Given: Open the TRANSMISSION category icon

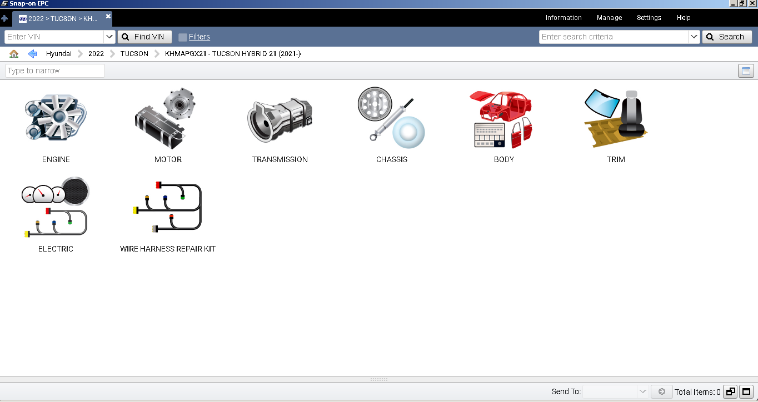Looking at the screenshot, I should click(280, 120).
